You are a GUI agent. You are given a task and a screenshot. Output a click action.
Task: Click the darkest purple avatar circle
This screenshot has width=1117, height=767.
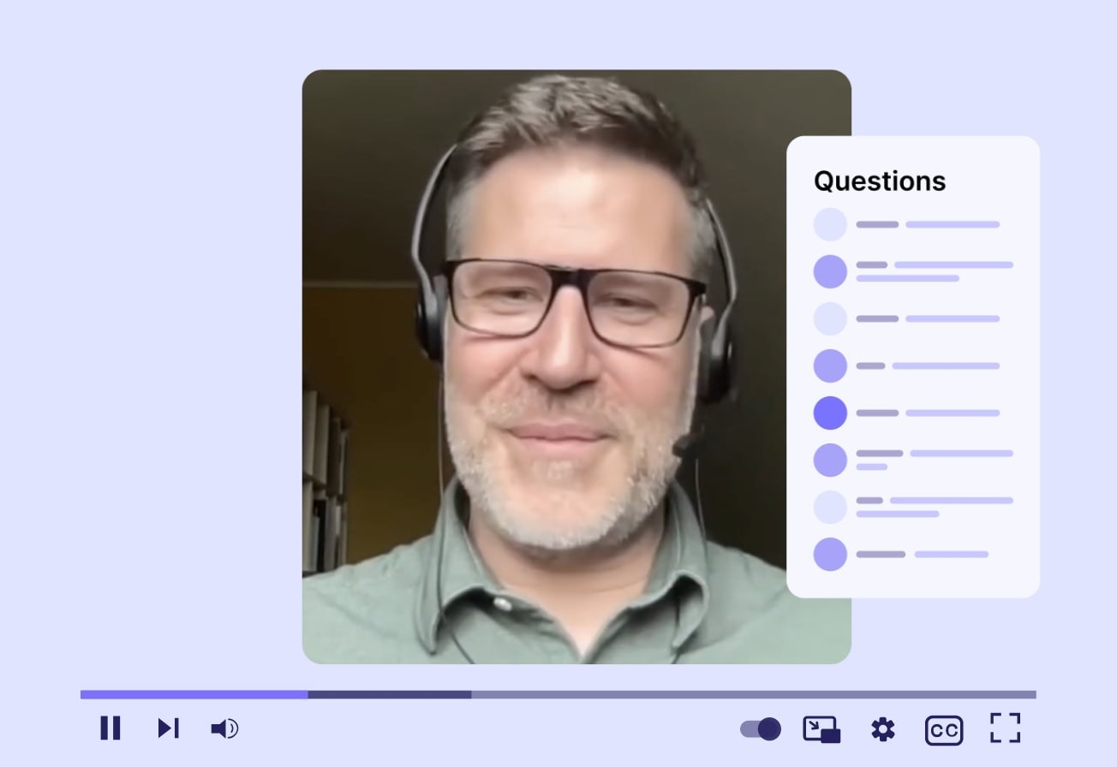(x=830, y=413)
